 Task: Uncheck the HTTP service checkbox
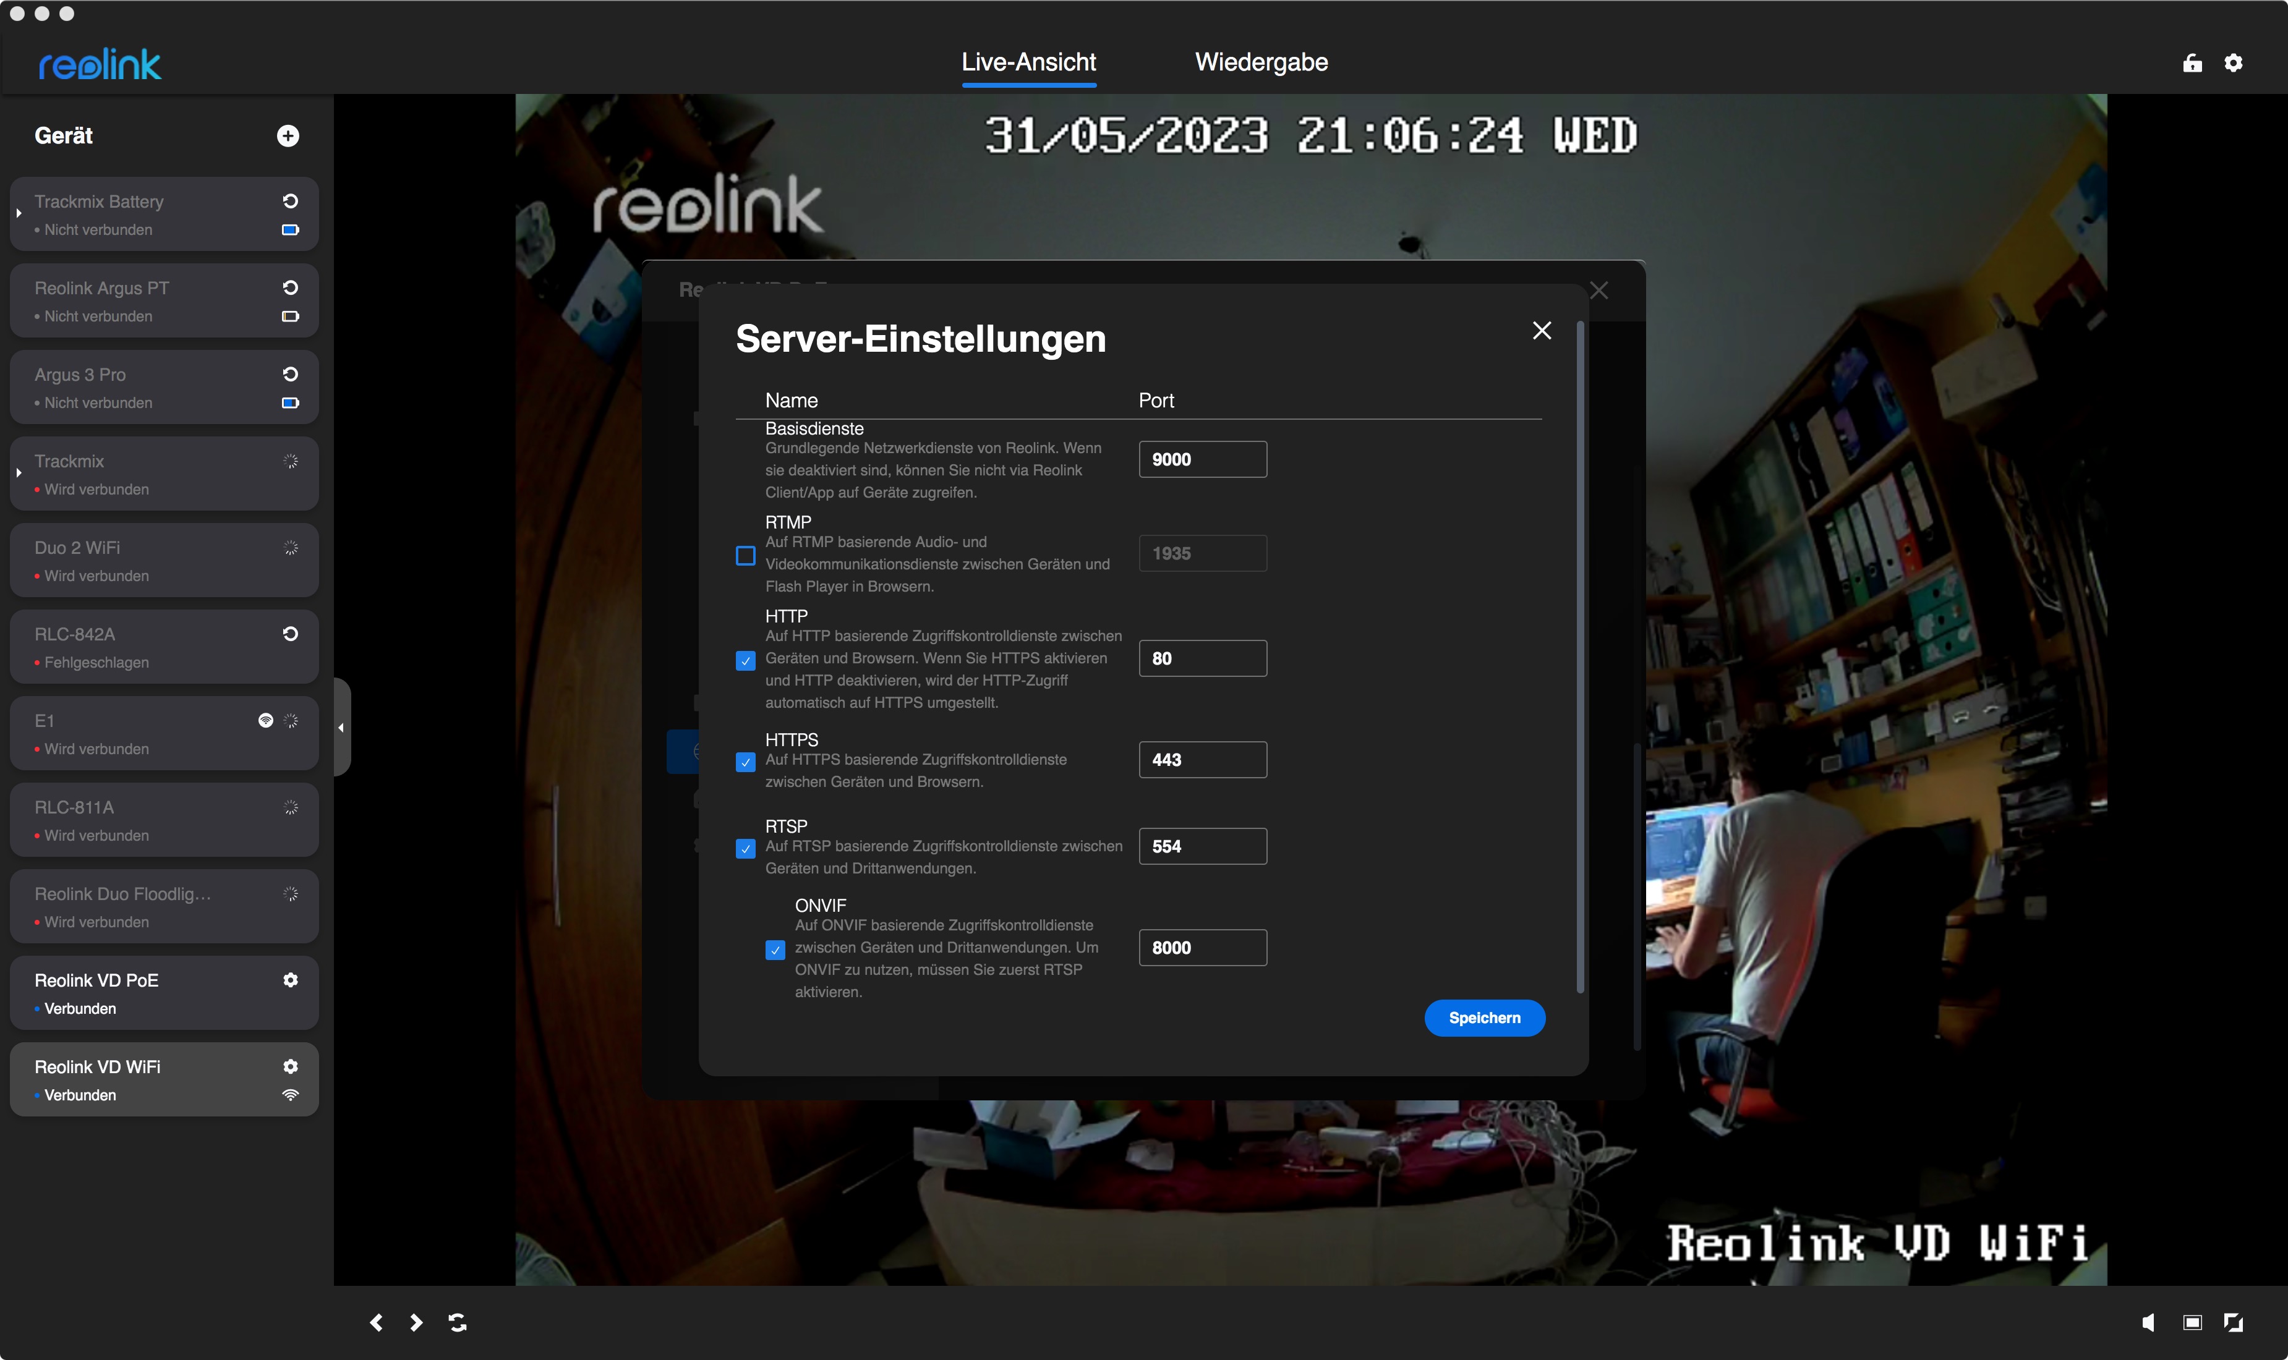click(745, 660)
